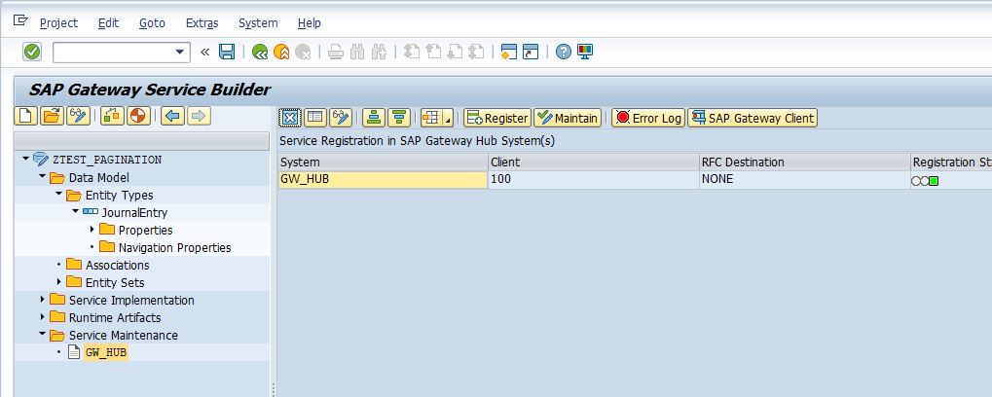Collapse the Data Model folder

42,177
